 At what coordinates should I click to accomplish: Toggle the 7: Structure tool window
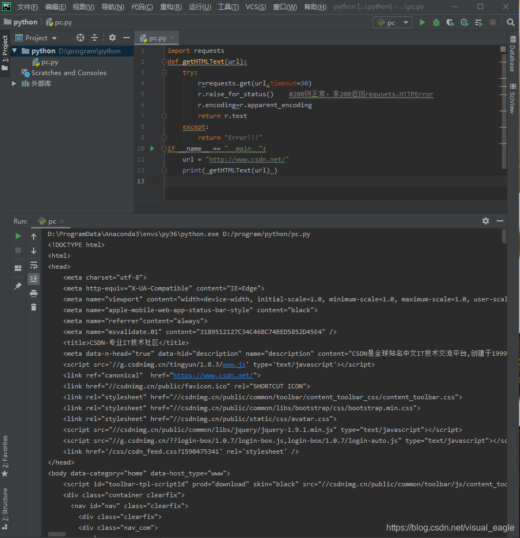click(5, 509)
